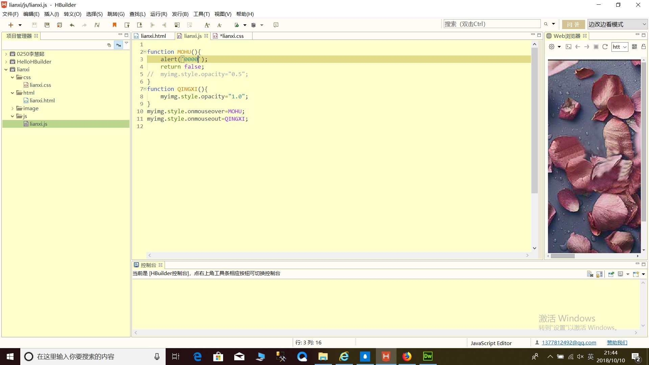Switch to the lianxi.html tab

153,36
